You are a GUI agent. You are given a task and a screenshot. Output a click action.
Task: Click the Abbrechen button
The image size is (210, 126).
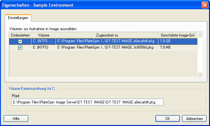(194, 118)
